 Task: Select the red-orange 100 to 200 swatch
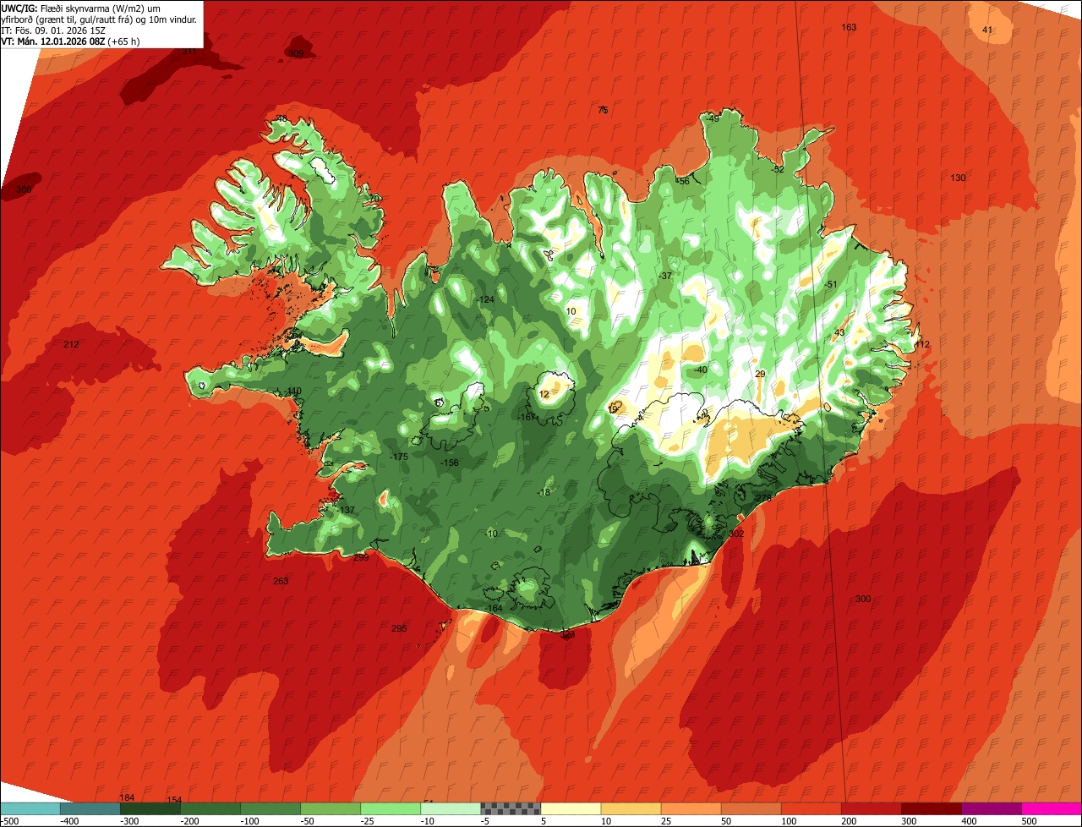pyautogui.click(x=811, y=808)
